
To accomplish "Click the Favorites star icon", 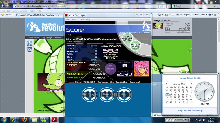I will [3, 15].
